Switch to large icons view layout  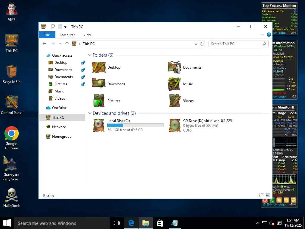click(x=268, y=195)
